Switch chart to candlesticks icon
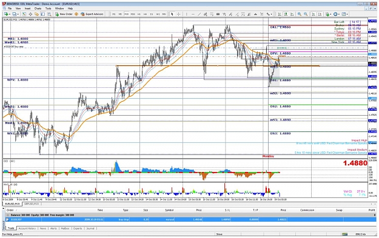 click(x=286, y=14)
